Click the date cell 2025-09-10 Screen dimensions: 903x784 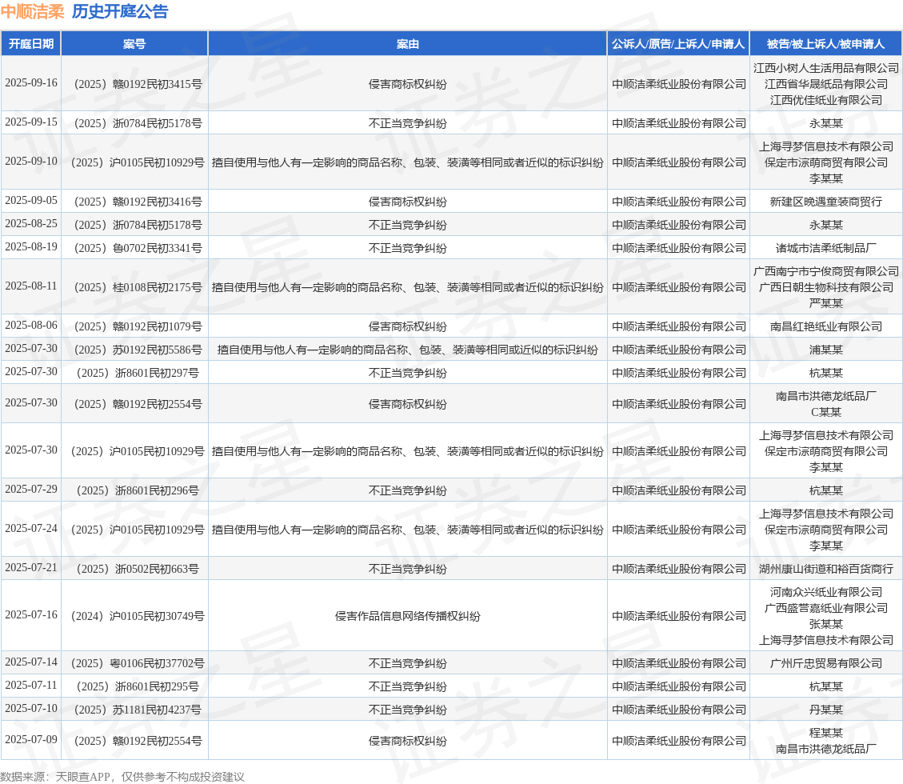click(x=31, y=162)
